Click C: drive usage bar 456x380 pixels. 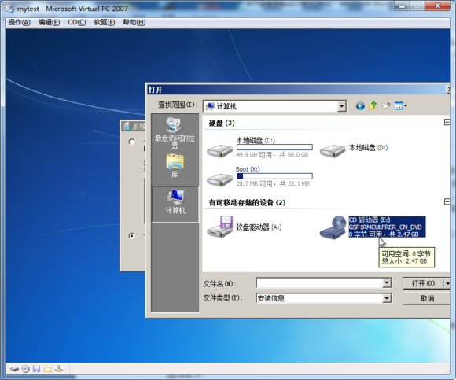[274, 147]
